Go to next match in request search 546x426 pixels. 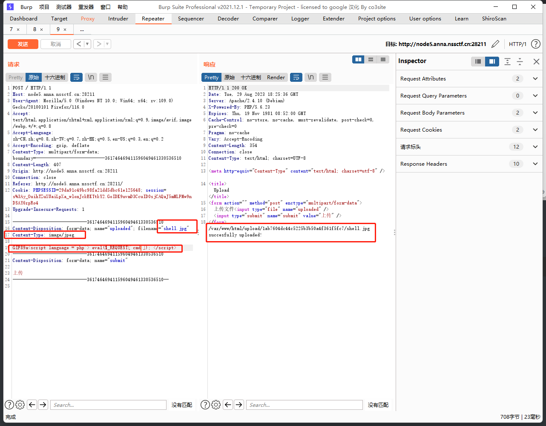click(x=43, y=405)
